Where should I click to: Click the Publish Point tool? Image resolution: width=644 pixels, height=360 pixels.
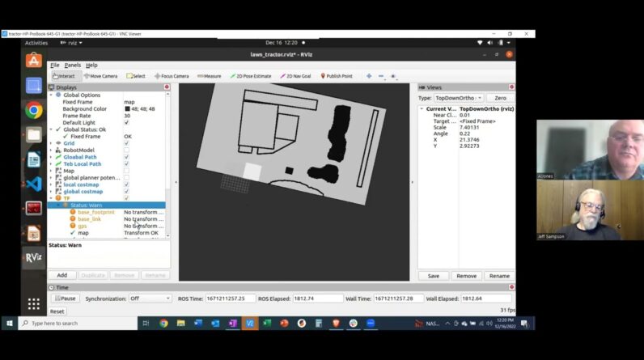(x=337, y=76)
